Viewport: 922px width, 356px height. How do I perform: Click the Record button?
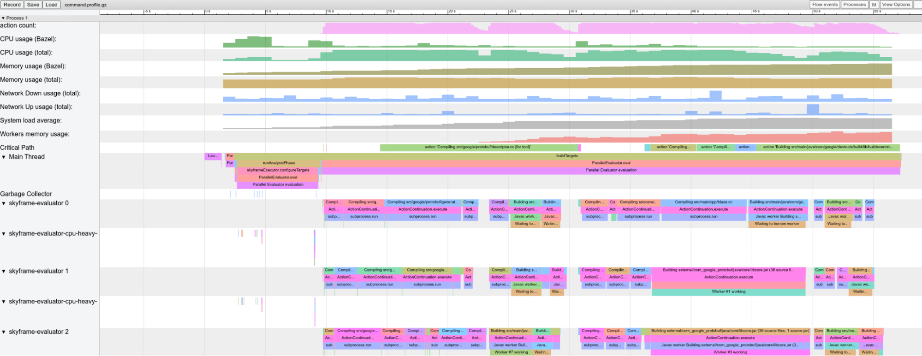(12, 5)
